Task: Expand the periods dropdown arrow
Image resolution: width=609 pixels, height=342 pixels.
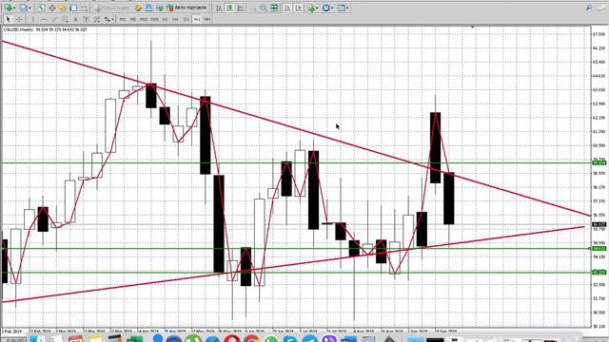Action: (x=332, y=8)
